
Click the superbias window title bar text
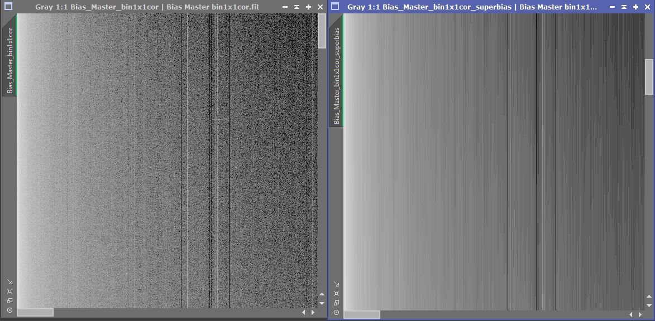point(472,7)
